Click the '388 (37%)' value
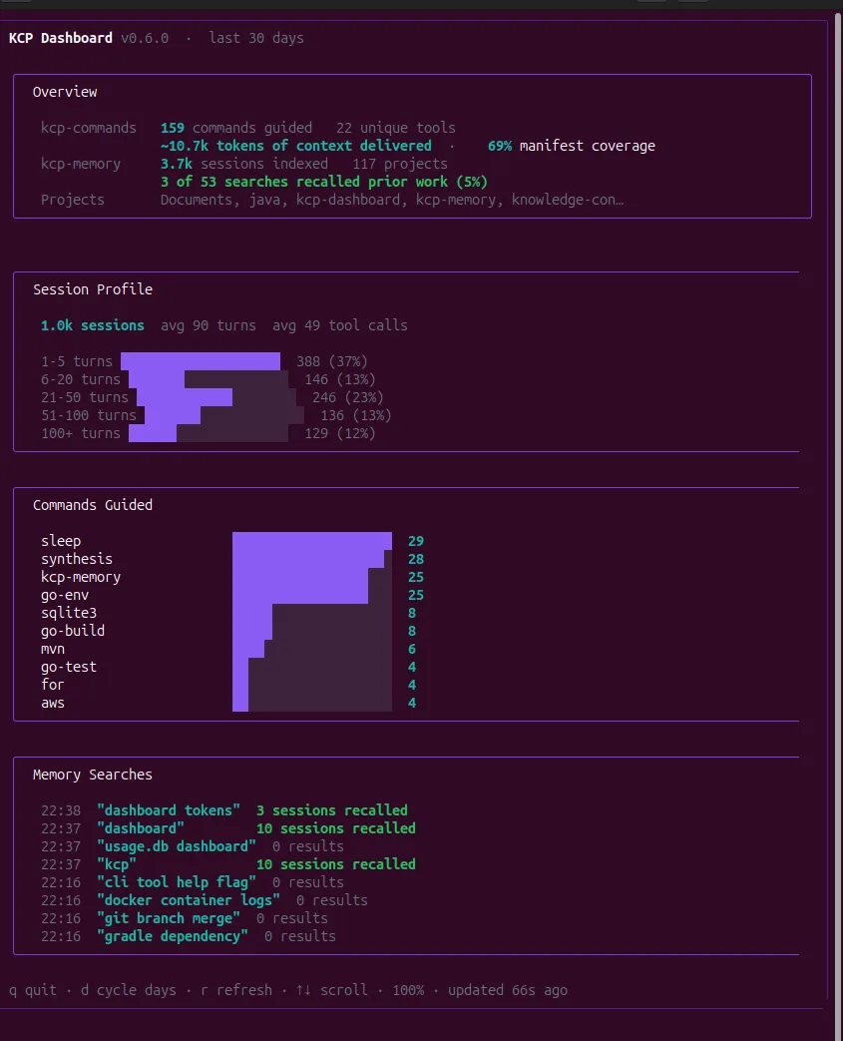This screenshot has width=843, height=1041. coord(332,361)
